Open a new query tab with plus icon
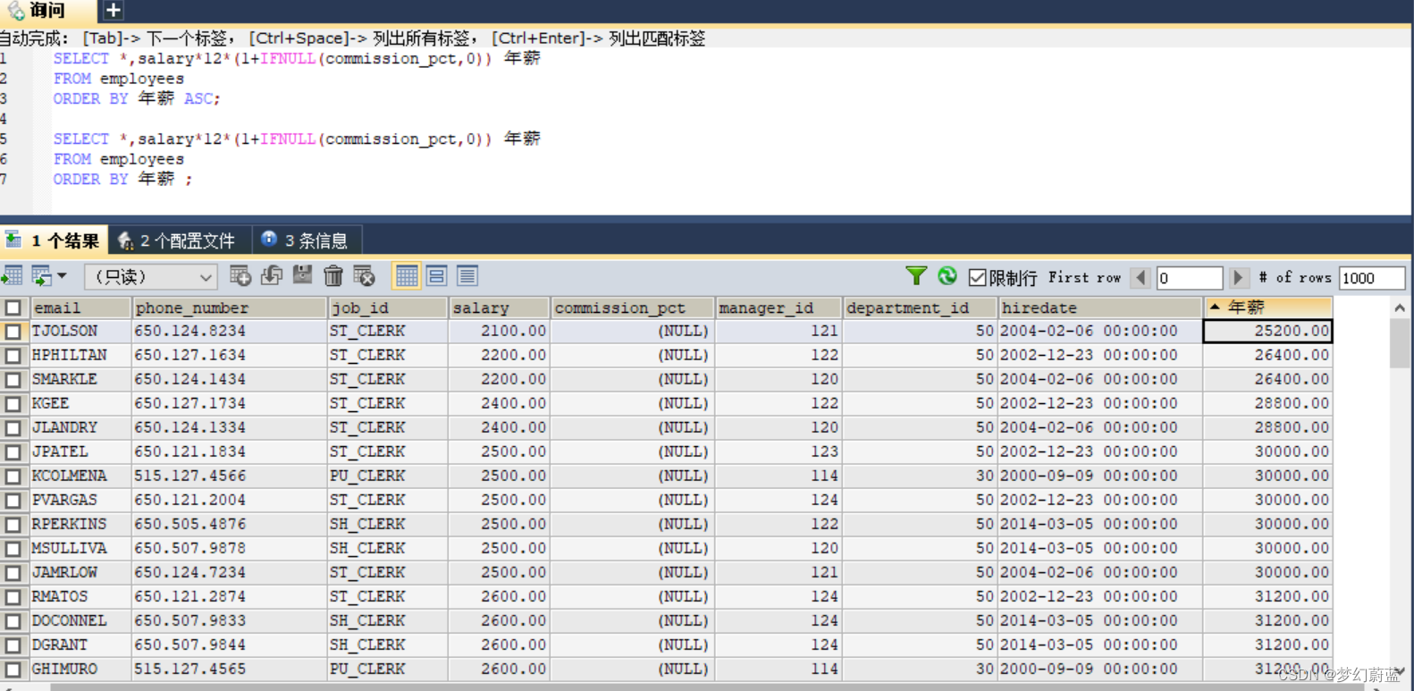Image resolution: width=1414 pixels, height=691 pixels. pos(113,11)
